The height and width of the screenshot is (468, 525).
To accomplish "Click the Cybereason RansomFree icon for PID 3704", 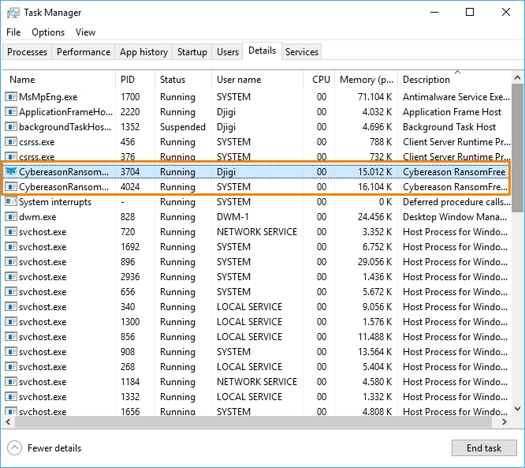I will 11,172.
